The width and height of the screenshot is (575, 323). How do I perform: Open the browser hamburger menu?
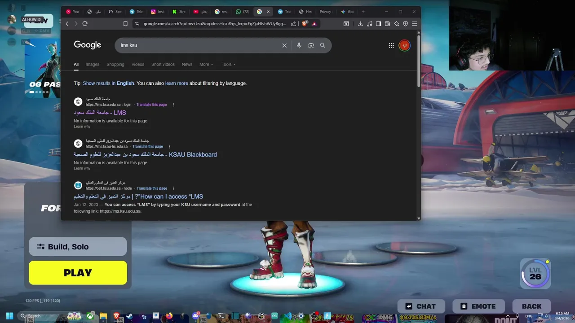point(414,24)
